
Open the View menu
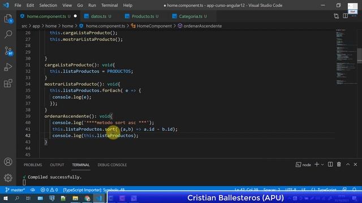pyautogui.click(x=67, y=5)
